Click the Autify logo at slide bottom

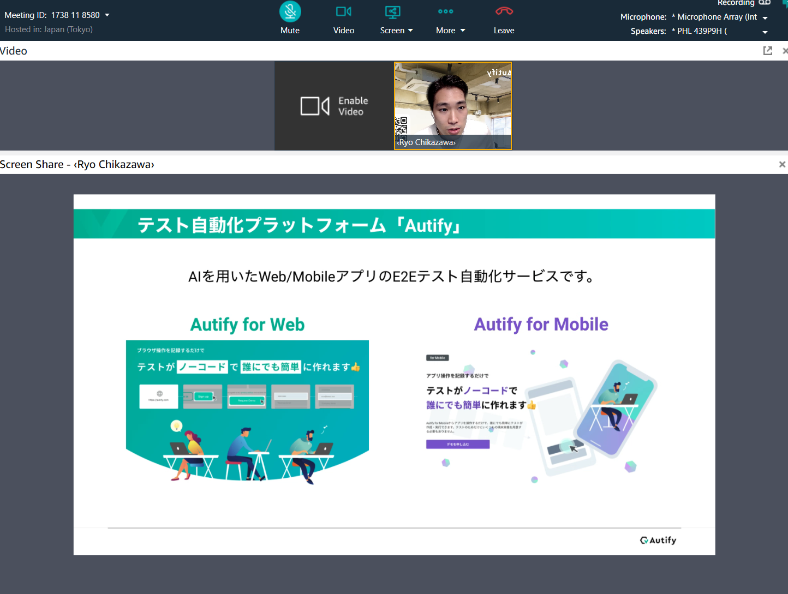[x=658, y=540]
